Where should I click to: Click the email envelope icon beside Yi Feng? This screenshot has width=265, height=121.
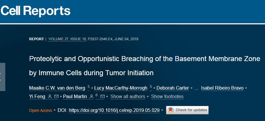coord(56,96)
